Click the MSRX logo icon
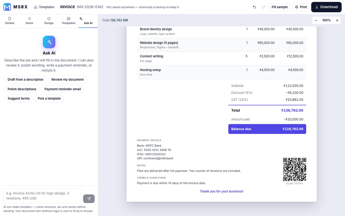Screen dimensions: 345x216 click(7, 7)
